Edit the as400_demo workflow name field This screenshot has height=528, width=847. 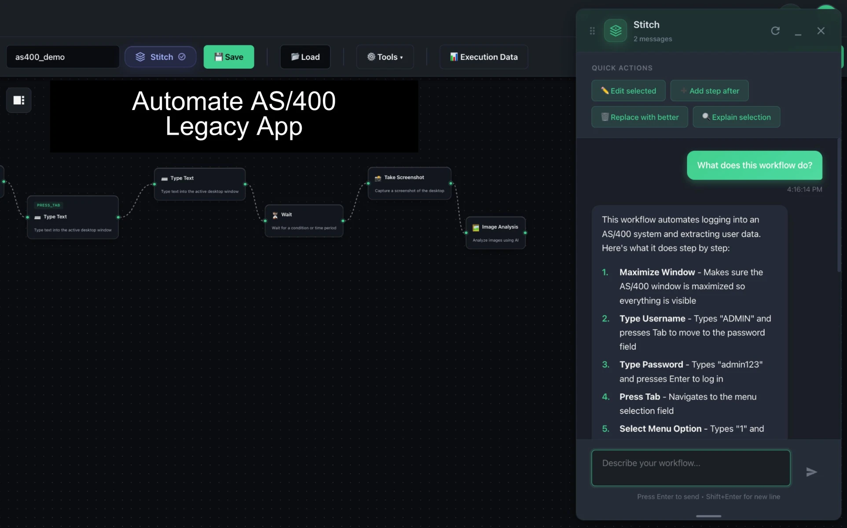tap(62, 57)
